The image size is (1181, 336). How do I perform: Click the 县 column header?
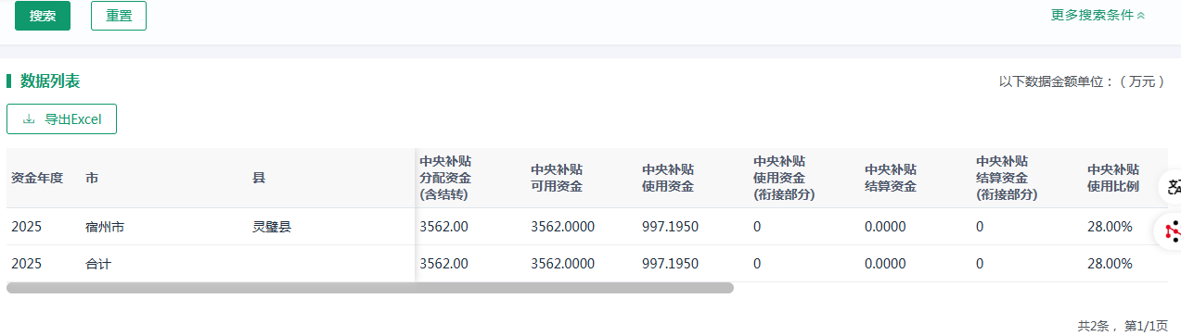(259, 178)
